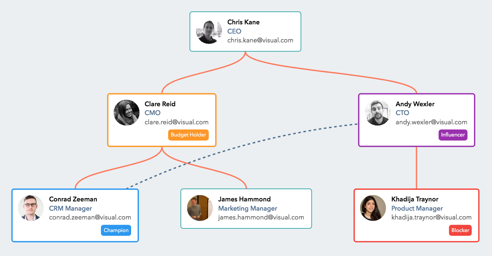This screenshot has width=492, height=256.
Task: Click Andy Wexler's avatar picture
Action: click(x=377, y=113)
